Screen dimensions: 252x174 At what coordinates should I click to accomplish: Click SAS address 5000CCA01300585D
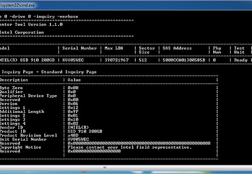click(x=184, y=60)
